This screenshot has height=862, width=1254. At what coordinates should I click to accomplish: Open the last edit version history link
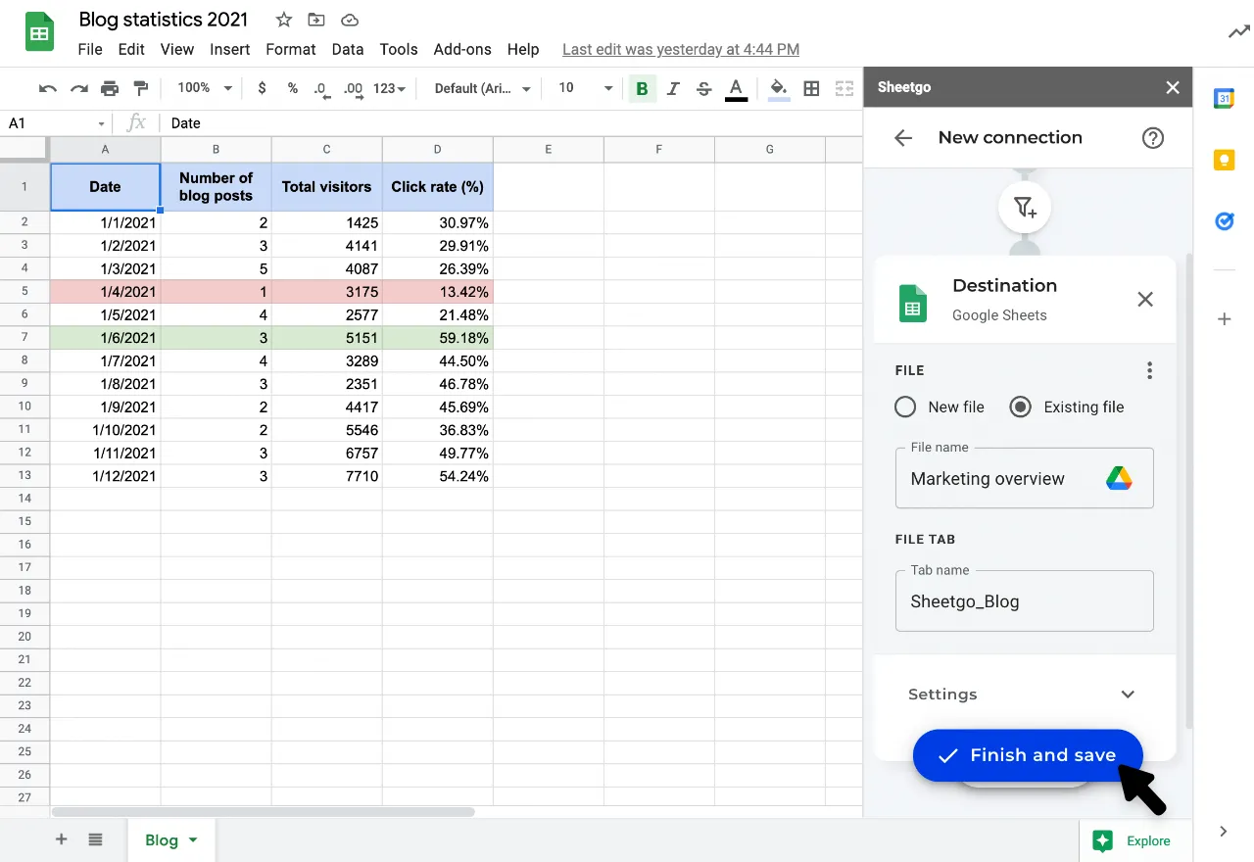click(x=681, y=49)
